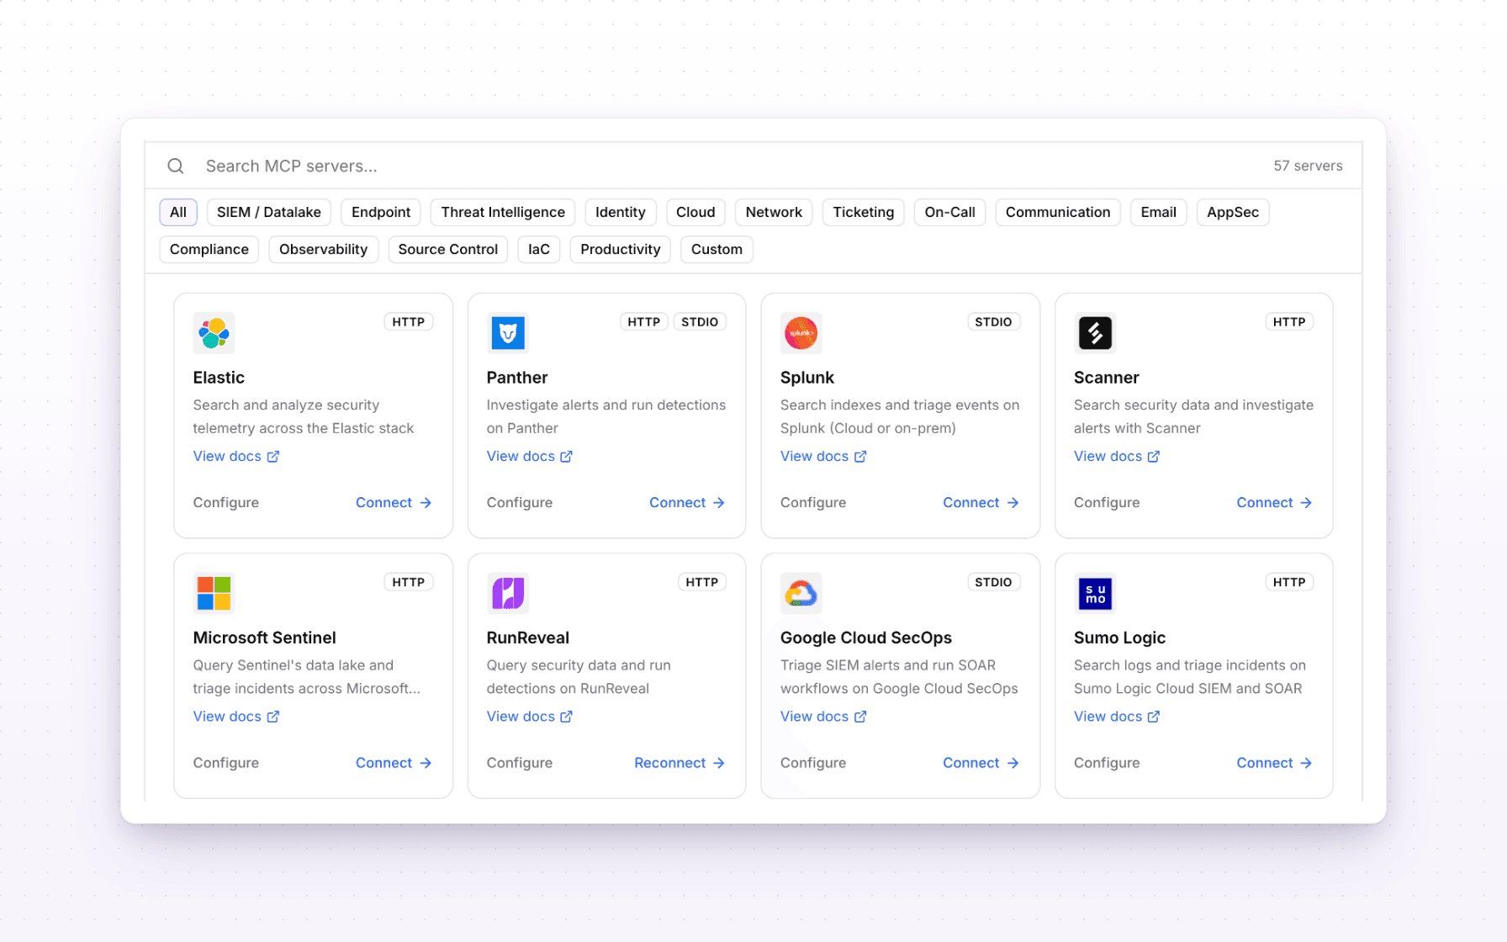Click the Scanner logo icon

(1095, 333)
